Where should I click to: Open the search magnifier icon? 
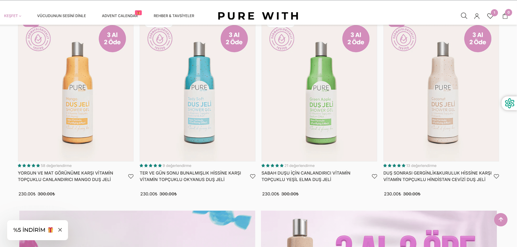click(464, 16)
